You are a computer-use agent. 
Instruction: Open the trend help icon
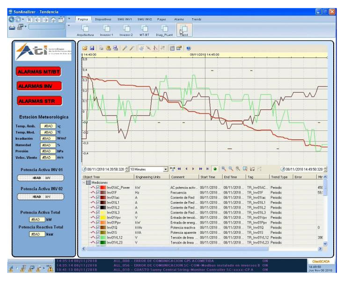coord(189,48)
